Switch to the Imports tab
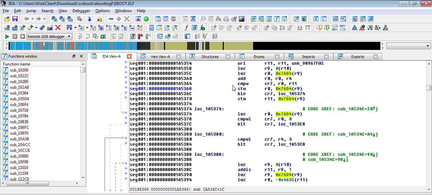The image size is (432, 195). click(308, 57)
